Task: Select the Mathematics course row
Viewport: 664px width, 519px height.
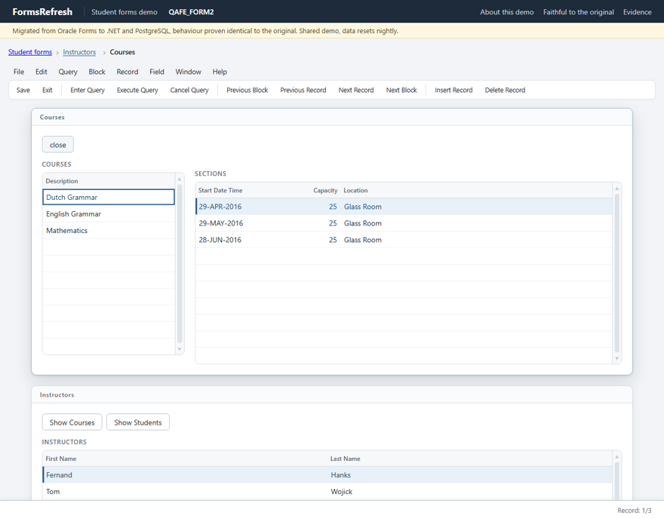Action: tap(109, 230)
